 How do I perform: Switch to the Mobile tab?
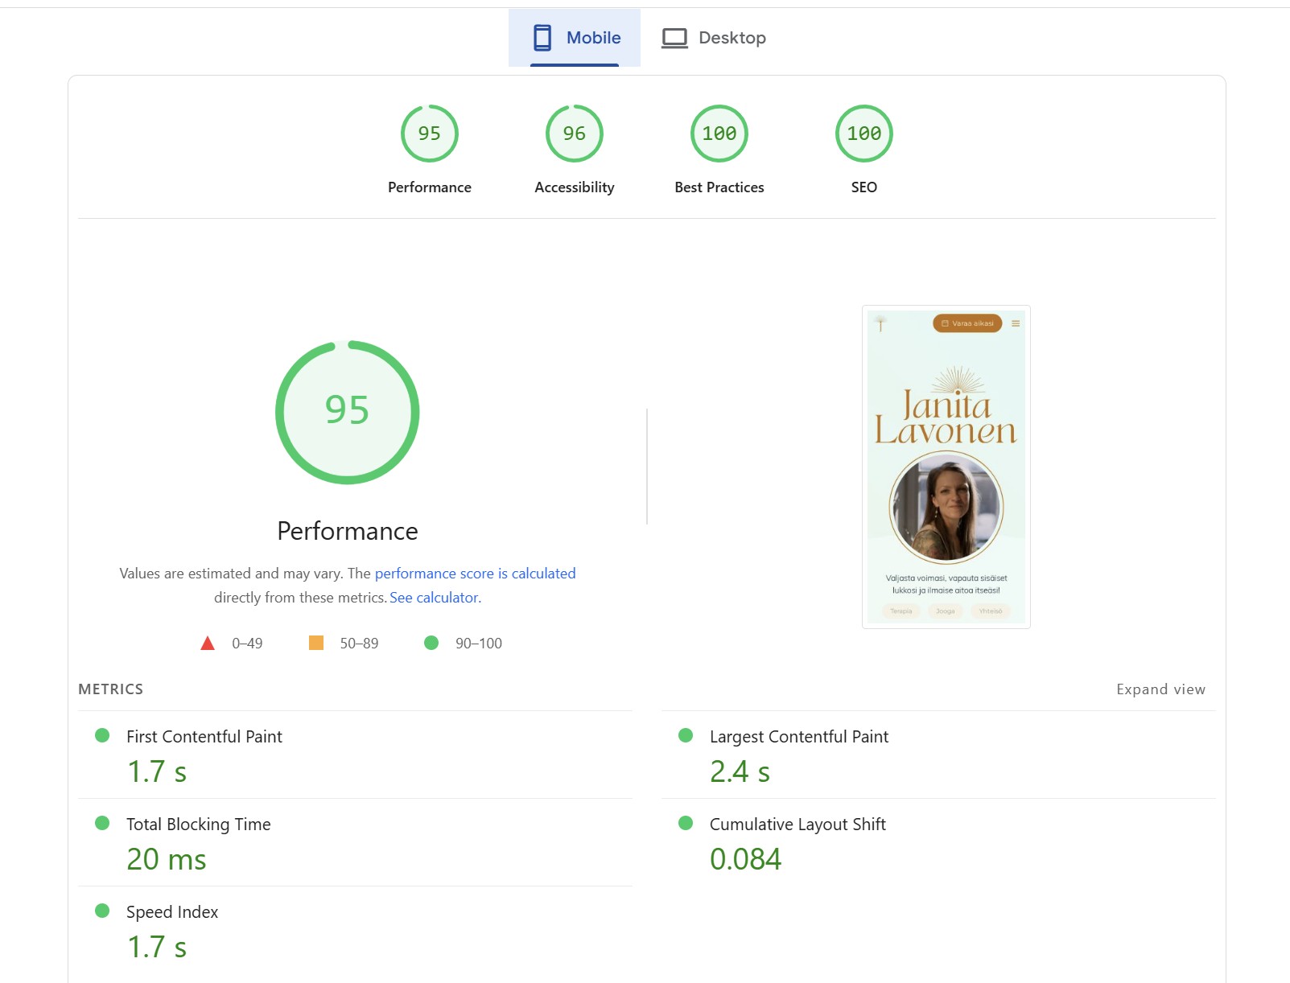pos(575,38)
